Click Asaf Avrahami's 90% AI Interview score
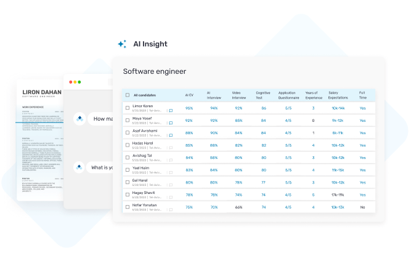The height and width of the screenshot is (274, 411). pyautogui.click(x=214, y=133)
